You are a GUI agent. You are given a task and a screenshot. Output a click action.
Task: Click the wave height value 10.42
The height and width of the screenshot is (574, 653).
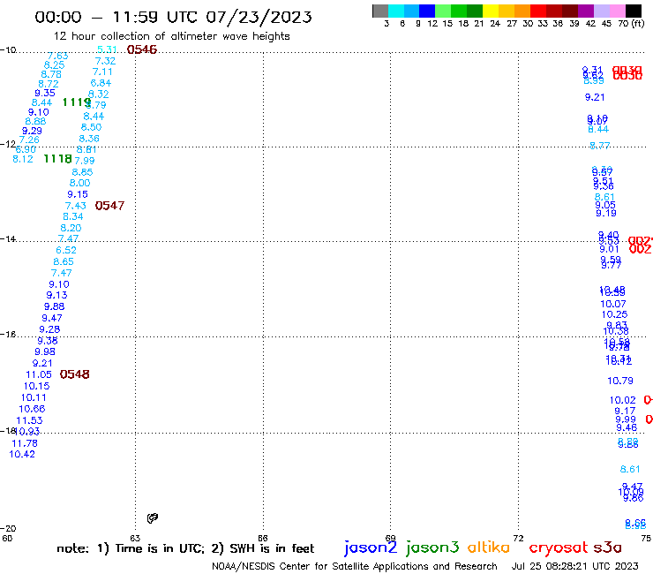[x=22, y=455]
